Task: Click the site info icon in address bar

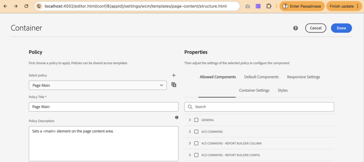Action: 39,6
